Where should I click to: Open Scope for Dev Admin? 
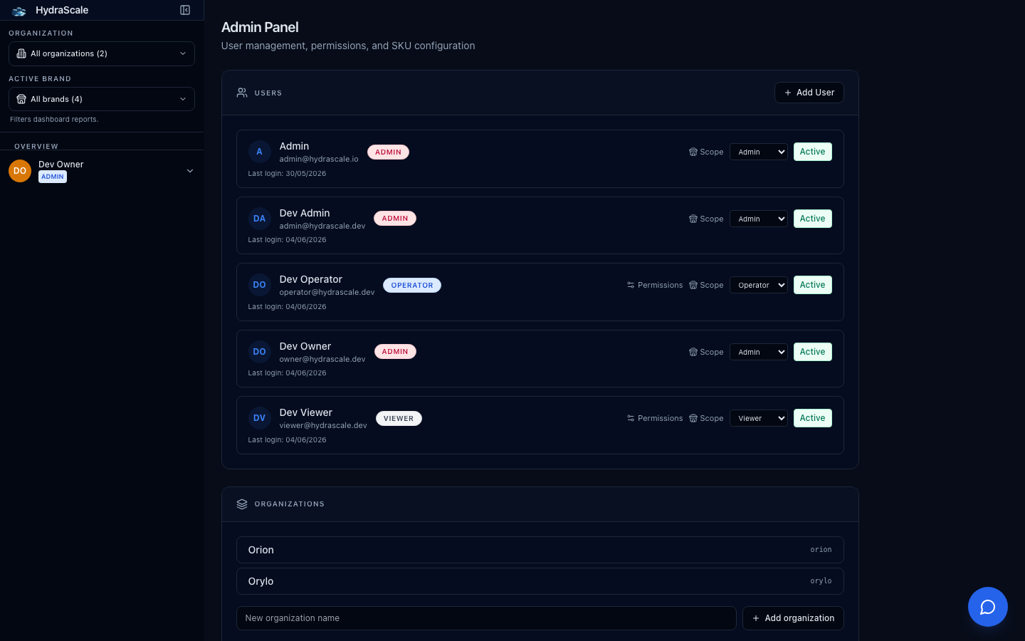click(x=706, y=219)
